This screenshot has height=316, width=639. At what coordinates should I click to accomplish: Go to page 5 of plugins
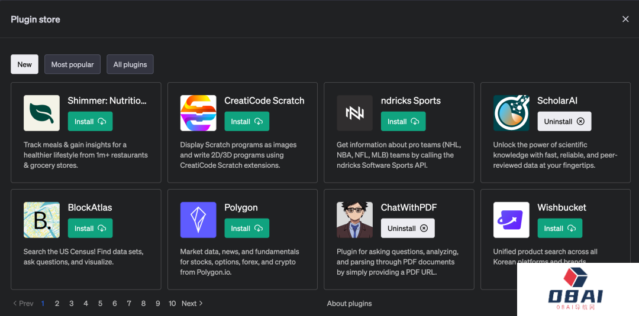pos(100,304)
